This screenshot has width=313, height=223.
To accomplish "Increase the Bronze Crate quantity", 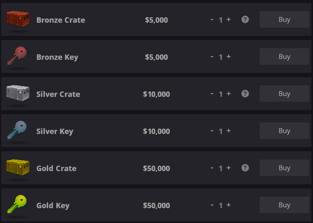I will click(229, 19).
